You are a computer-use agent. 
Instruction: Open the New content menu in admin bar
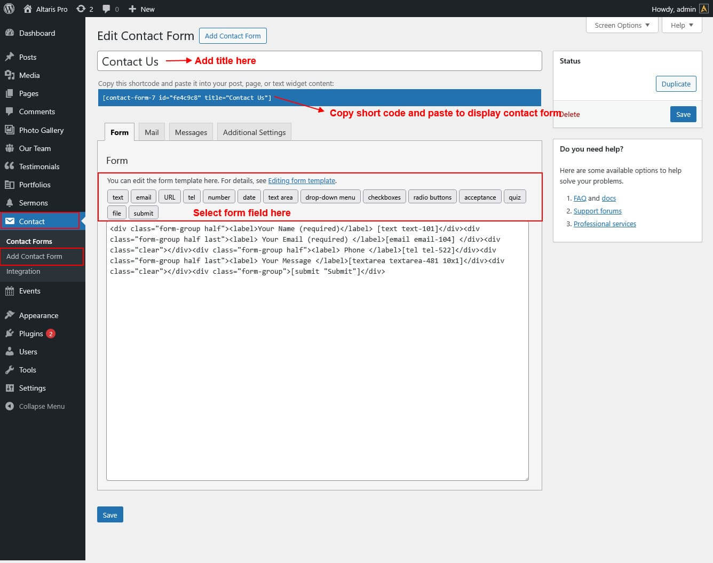(x=141, y=9)
